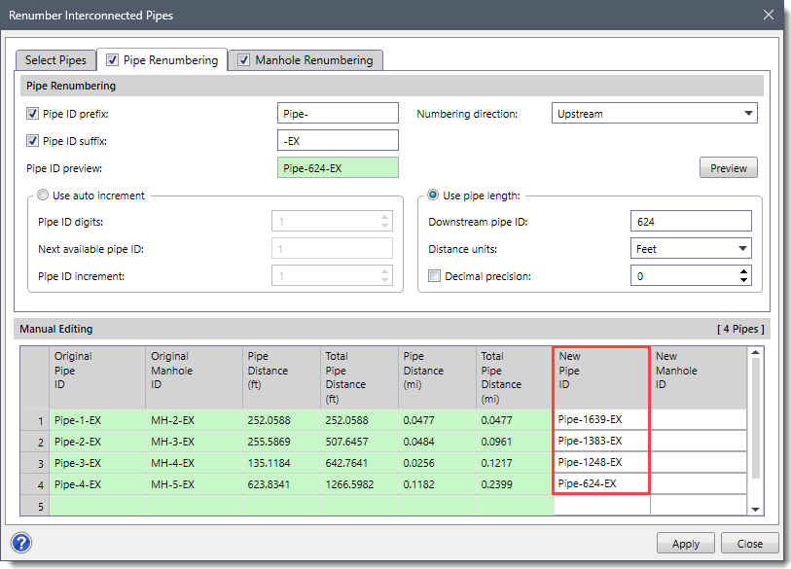Click the Downstream pipe ID field
Viewport: 791px width, 569px height.
(x=691, y=222)
